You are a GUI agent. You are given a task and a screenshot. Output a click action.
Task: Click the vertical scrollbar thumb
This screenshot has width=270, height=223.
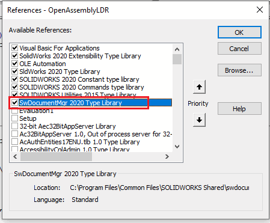click(x=177, y=59)
